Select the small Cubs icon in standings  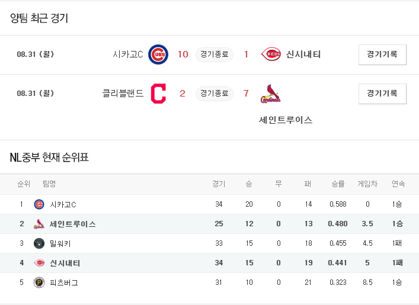[x=39, y=204]
